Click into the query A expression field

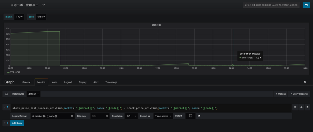click(x=151, y=108)
